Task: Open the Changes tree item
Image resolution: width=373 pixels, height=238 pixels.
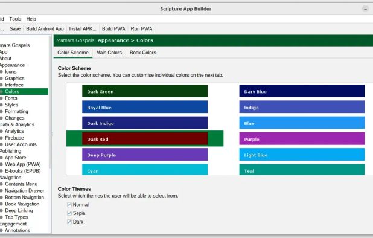Action: click(14, 118)
